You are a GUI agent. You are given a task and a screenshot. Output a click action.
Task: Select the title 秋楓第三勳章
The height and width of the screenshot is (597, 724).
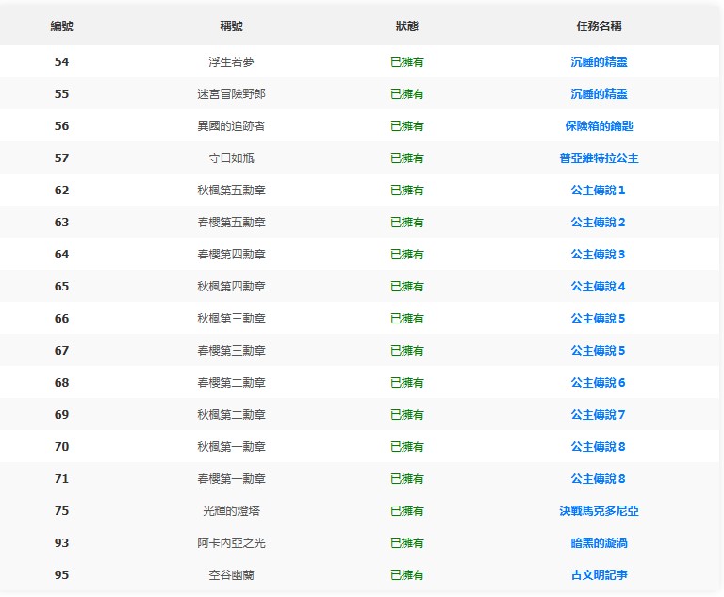point(231,319)
